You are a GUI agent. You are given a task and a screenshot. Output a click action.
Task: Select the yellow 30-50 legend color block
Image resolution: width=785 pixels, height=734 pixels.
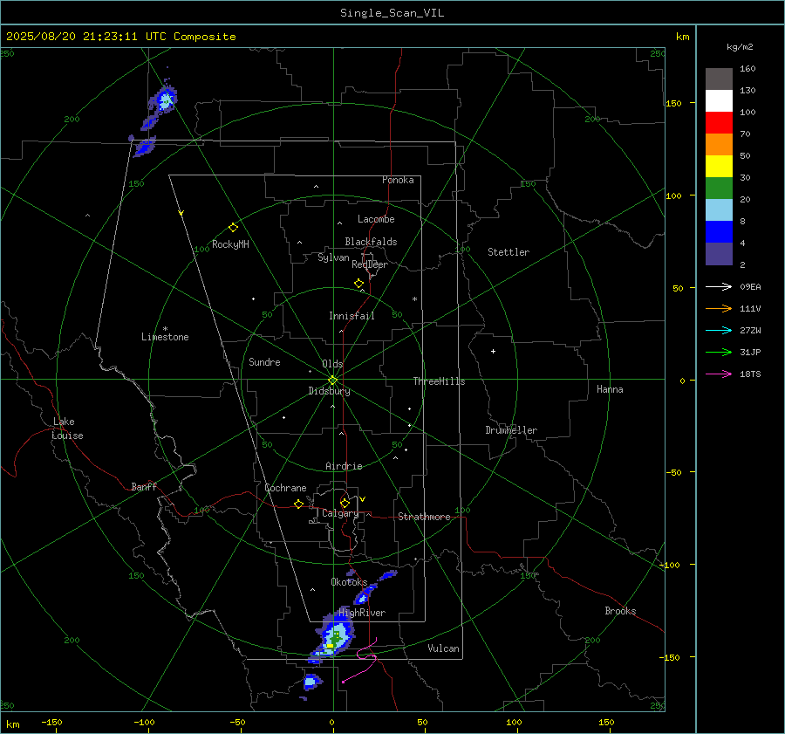719,167
